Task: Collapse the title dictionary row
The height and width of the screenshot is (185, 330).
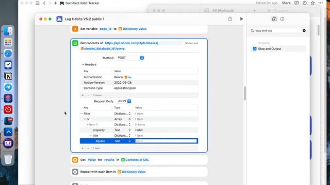Action: (91, 136)
